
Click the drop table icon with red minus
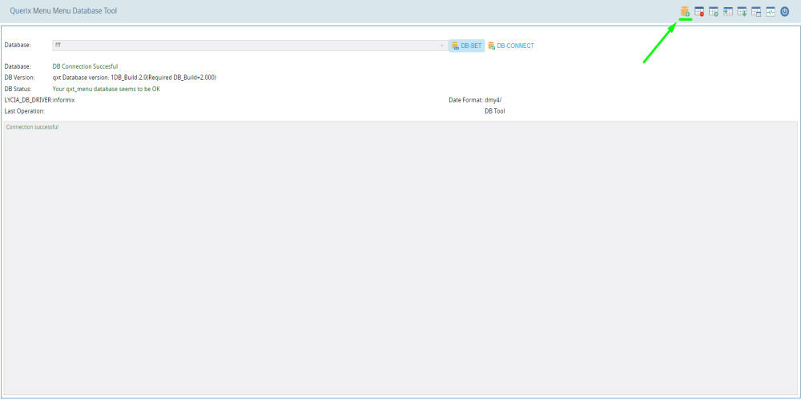pos(699,12)
